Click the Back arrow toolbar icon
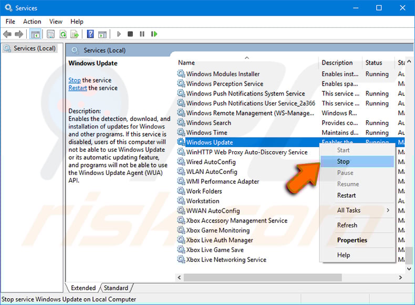The image size is (415, 305). [x=7, y=34]
